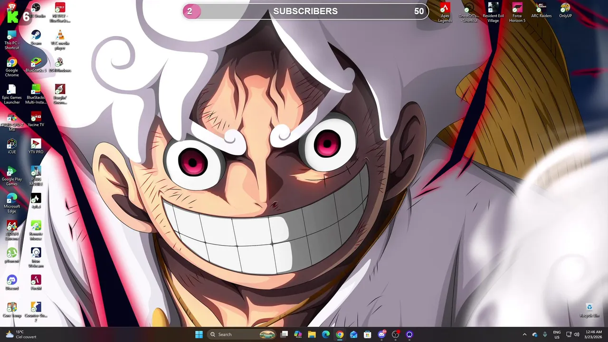Show hidden system tray icons
This screenshot has height=342, width=608.
pyautogui.click(x=524, y=334)
